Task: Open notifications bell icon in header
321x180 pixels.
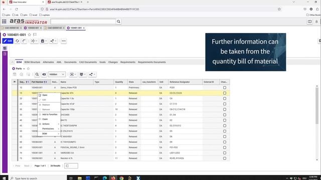Action: [x=316, y=21]
